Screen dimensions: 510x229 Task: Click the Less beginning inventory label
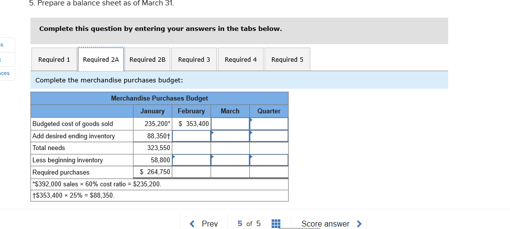click(68, 160)
